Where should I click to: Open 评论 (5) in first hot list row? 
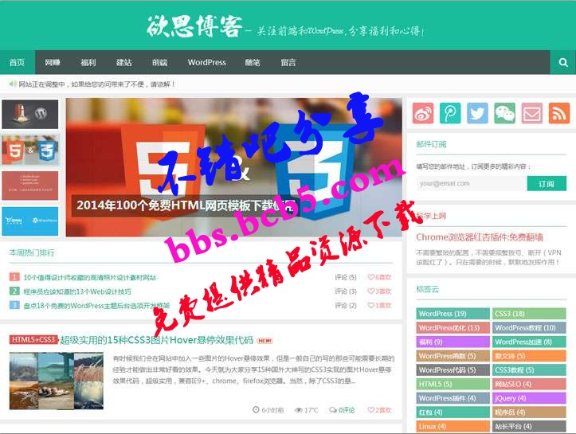point(345,277)
